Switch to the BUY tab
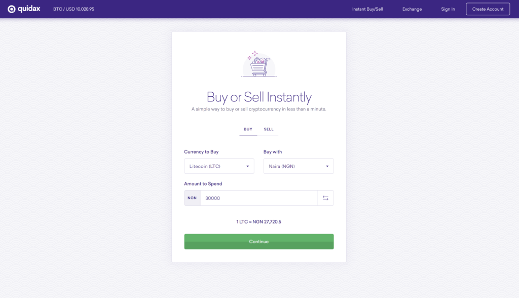Viewport: 519px width, 298px height. coord(248,129)
